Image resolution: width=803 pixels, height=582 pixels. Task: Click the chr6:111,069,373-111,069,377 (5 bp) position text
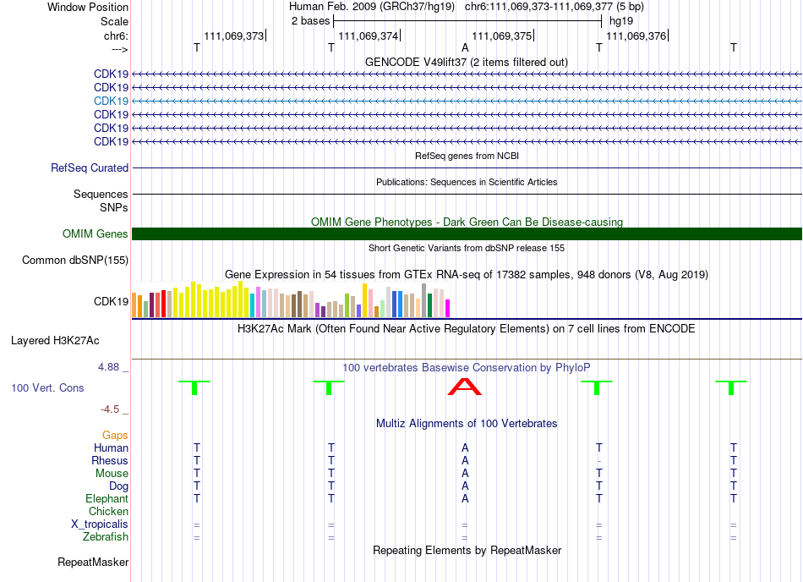click(x=554, y=7)
